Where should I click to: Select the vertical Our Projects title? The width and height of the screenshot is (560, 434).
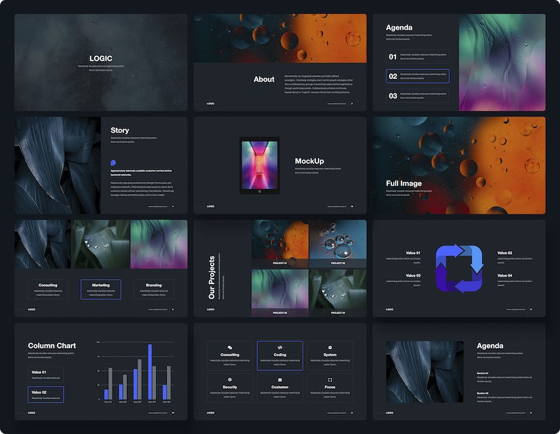click(212, 277)
